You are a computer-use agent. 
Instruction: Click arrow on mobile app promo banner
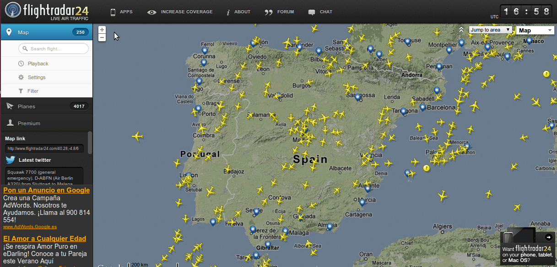549,237
